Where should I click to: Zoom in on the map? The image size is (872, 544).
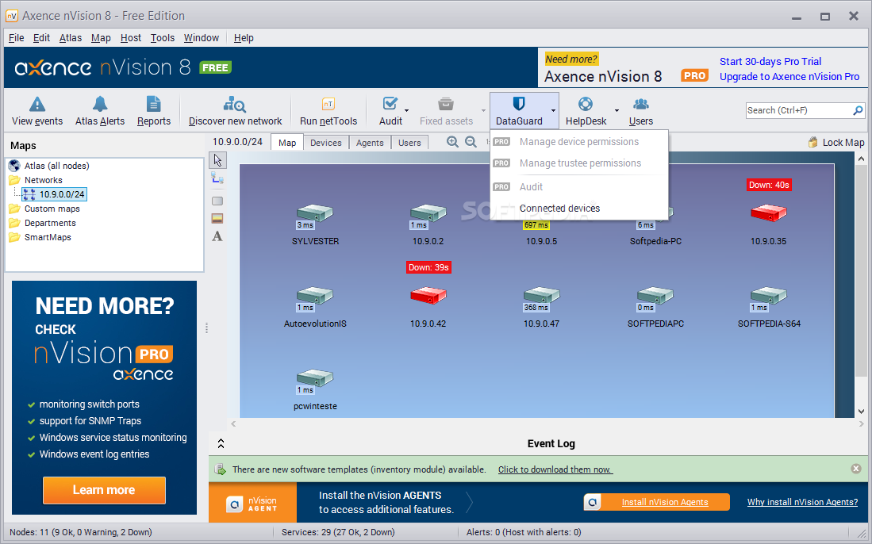[x=453, y=142]
